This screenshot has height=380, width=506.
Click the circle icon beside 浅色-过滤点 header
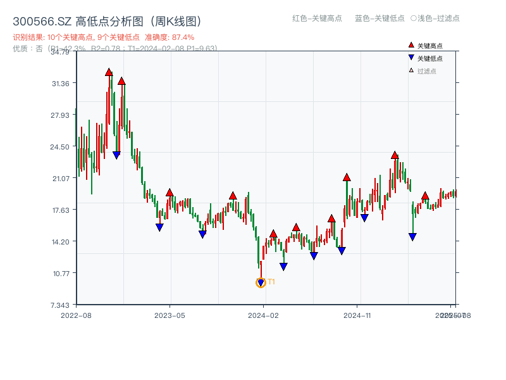tap(414, 19)
